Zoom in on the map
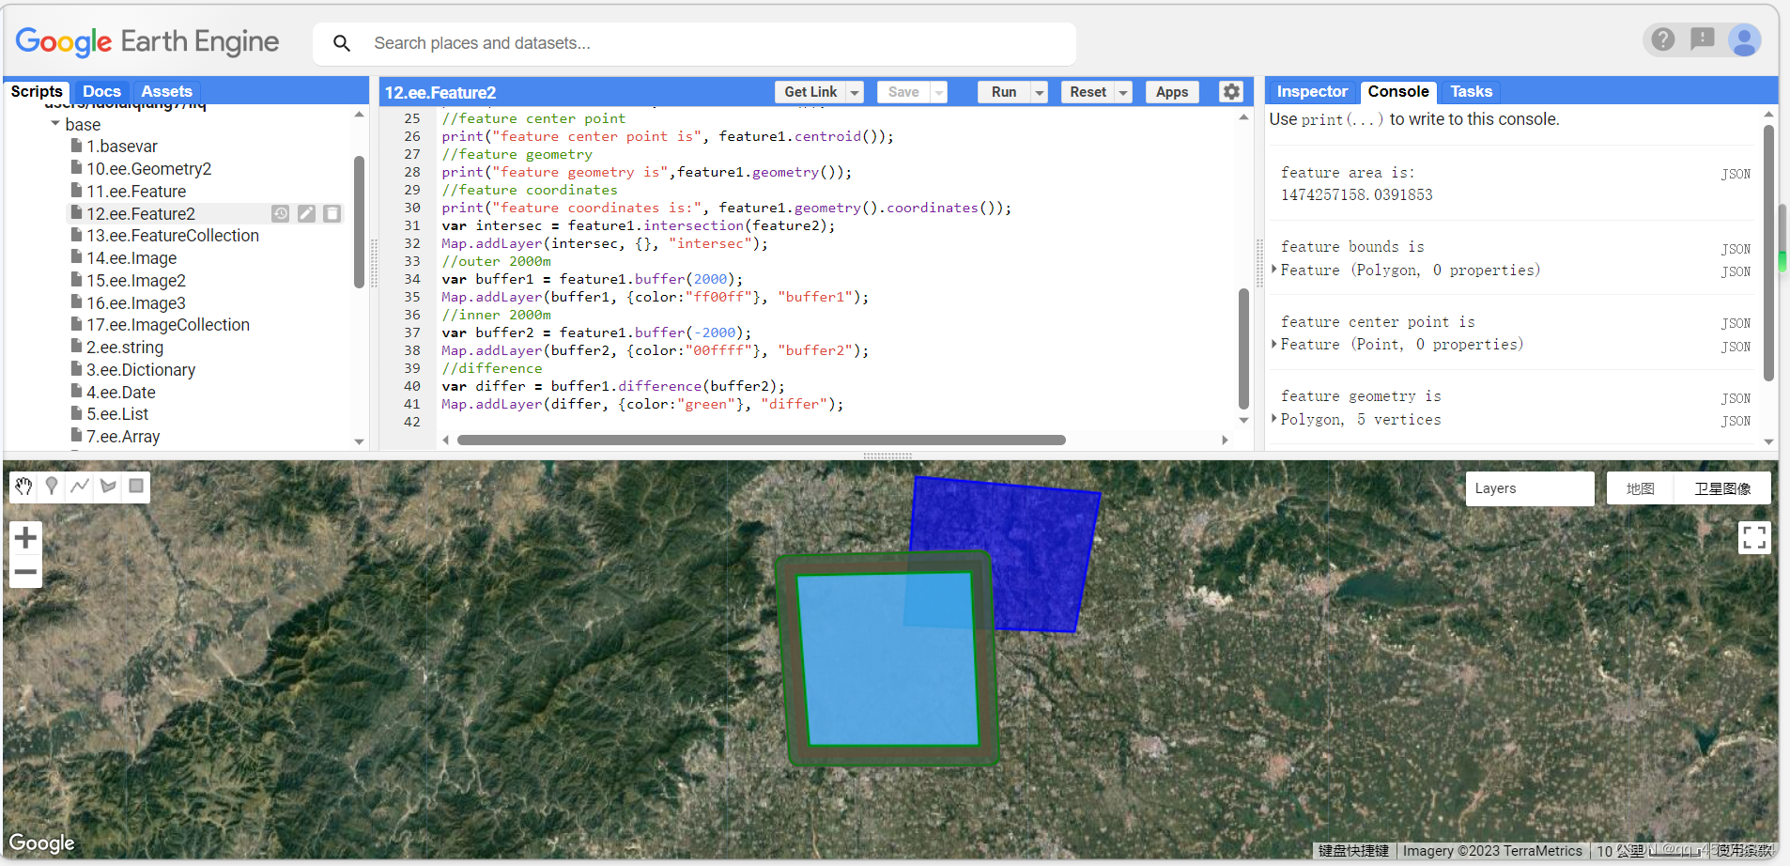The image size is (1790, 866). click(x=25, y=537)
